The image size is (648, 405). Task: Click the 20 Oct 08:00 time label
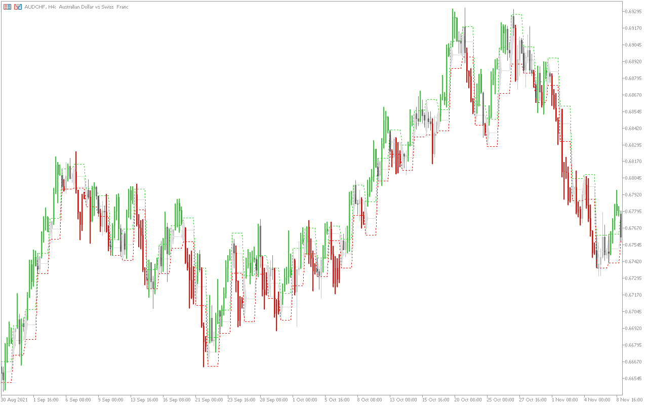(468, 399)
